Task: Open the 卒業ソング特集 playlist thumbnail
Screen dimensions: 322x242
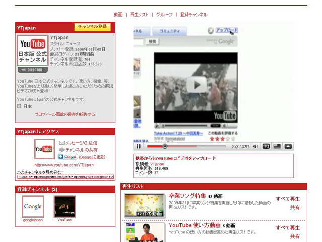Action: [x=144, y=205]
